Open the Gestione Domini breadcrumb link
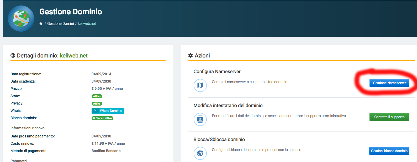This screenshot has width=417, height=162. 61,24
